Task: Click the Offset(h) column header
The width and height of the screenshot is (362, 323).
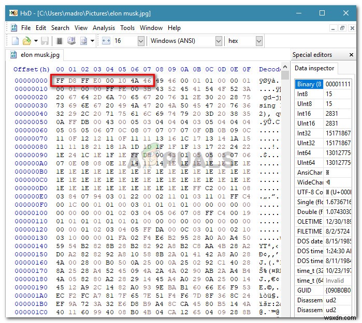Action: pos(32,69)
